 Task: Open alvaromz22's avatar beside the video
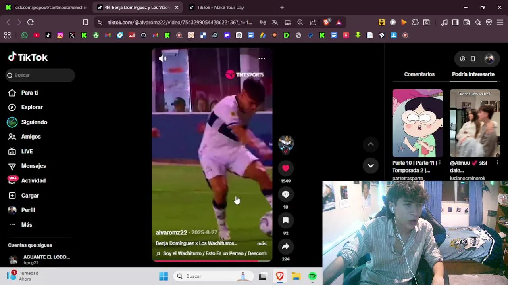pyautogui.click(x=286, y=143)
